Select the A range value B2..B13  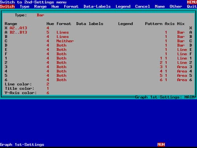click(x=19, y=32)
